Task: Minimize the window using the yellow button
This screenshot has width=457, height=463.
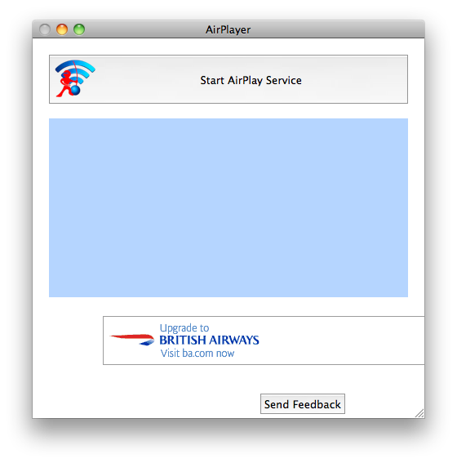Action: click(x=62, y=29)
